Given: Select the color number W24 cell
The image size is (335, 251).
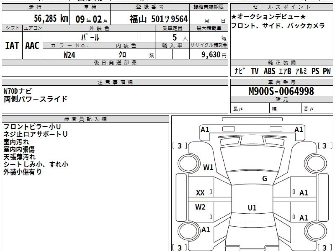Looking at the screenshot, I should (69, 55).
